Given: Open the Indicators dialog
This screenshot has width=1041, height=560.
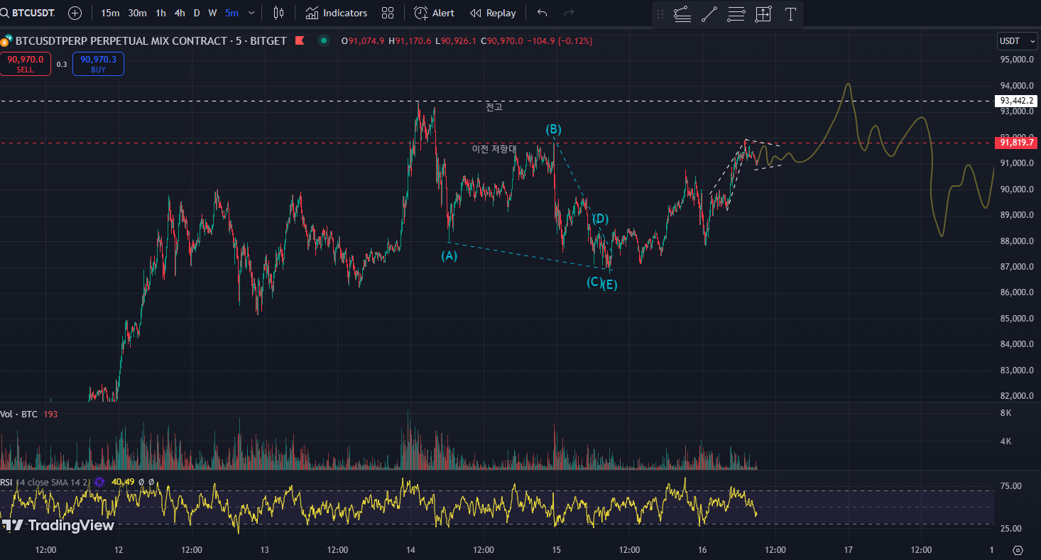Looking at the screenshot, I should [x=337, y=13].
